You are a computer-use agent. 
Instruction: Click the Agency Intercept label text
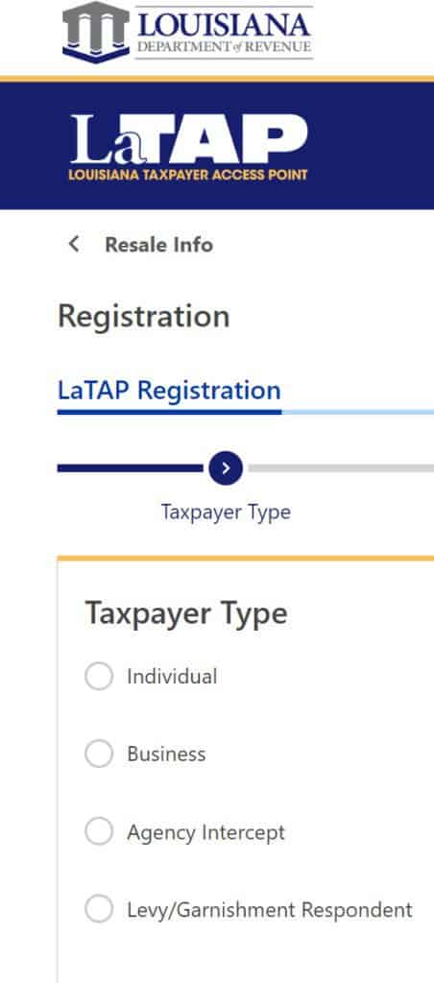coord(205,832)
